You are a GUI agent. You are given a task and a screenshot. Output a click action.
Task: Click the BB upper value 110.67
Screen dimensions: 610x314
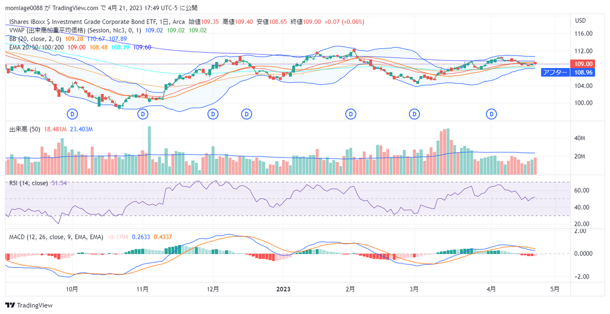point(96,39)
